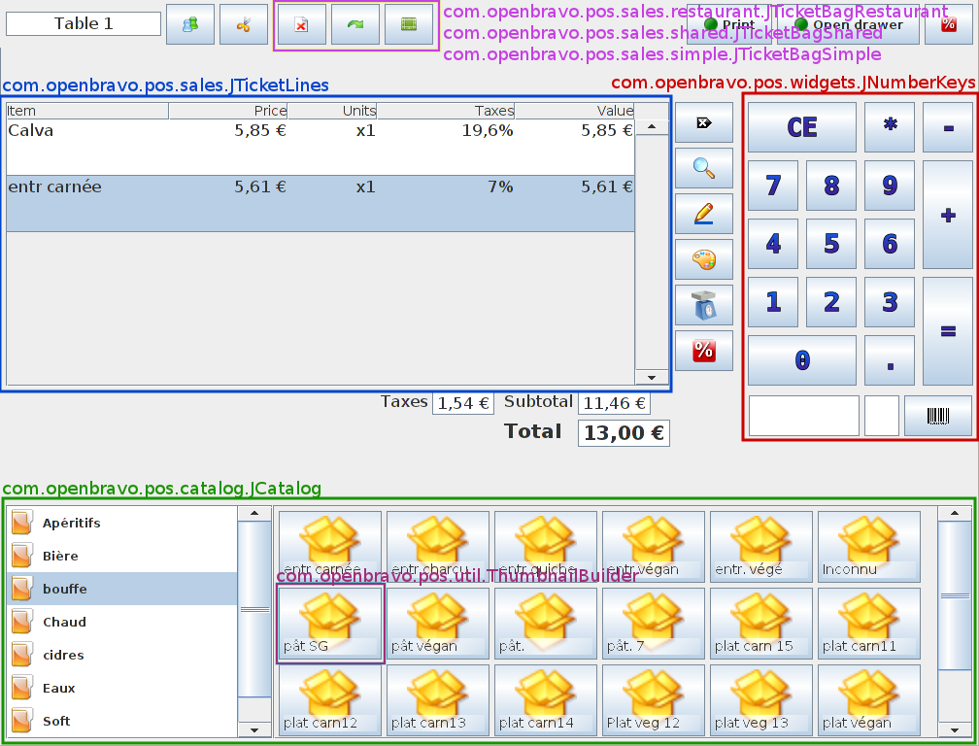Screen dimensions: 979x746
Task: Edit the selected line with pencil icon
Action: coord(703,214)
